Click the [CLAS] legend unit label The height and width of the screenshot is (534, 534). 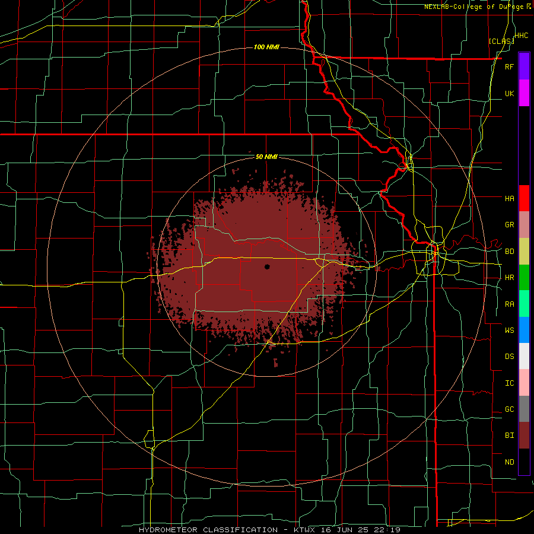pyautogui.click(x=501, y=42)
